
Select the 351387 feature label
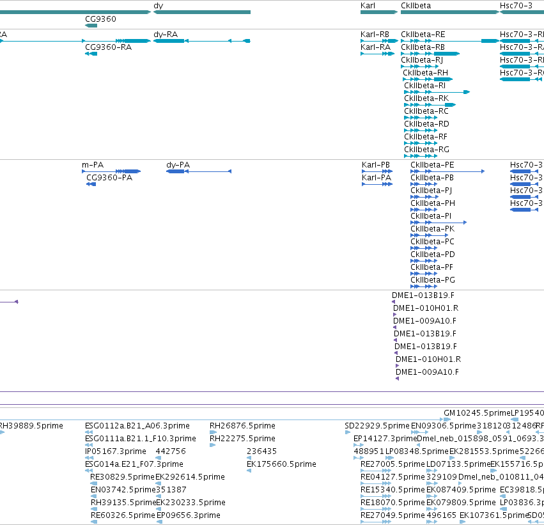tap(171, 490)
